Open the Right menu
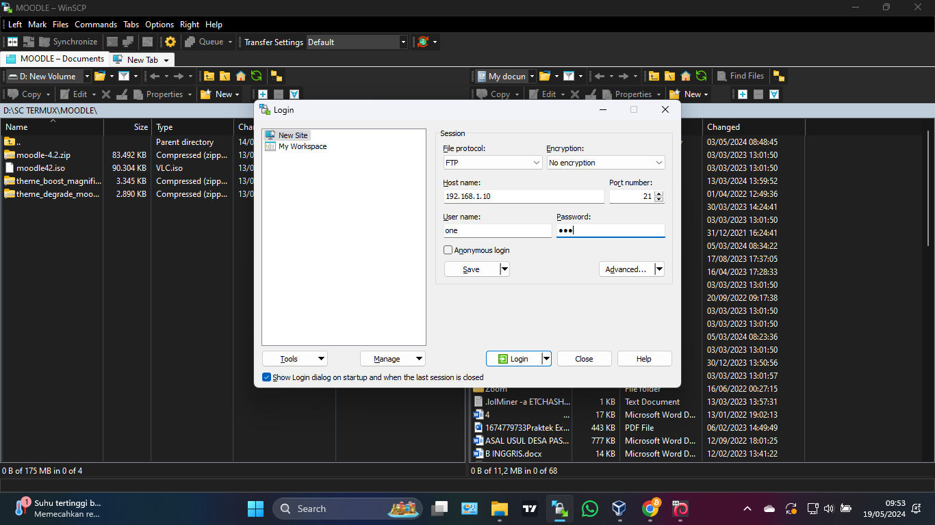Screen dimensions: 935x525 (x=190, y=24)
